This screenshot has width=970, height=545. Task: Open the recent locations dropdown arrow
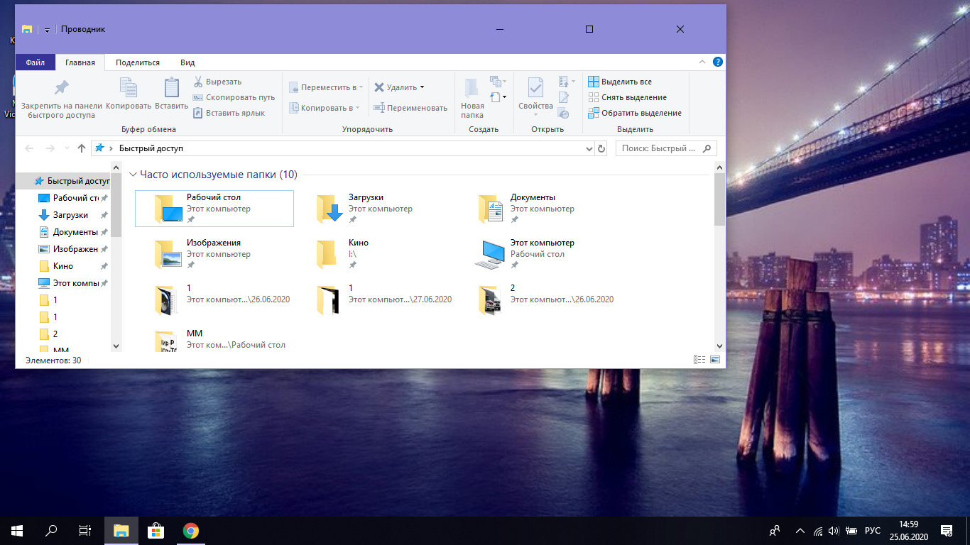coord(67,148)
